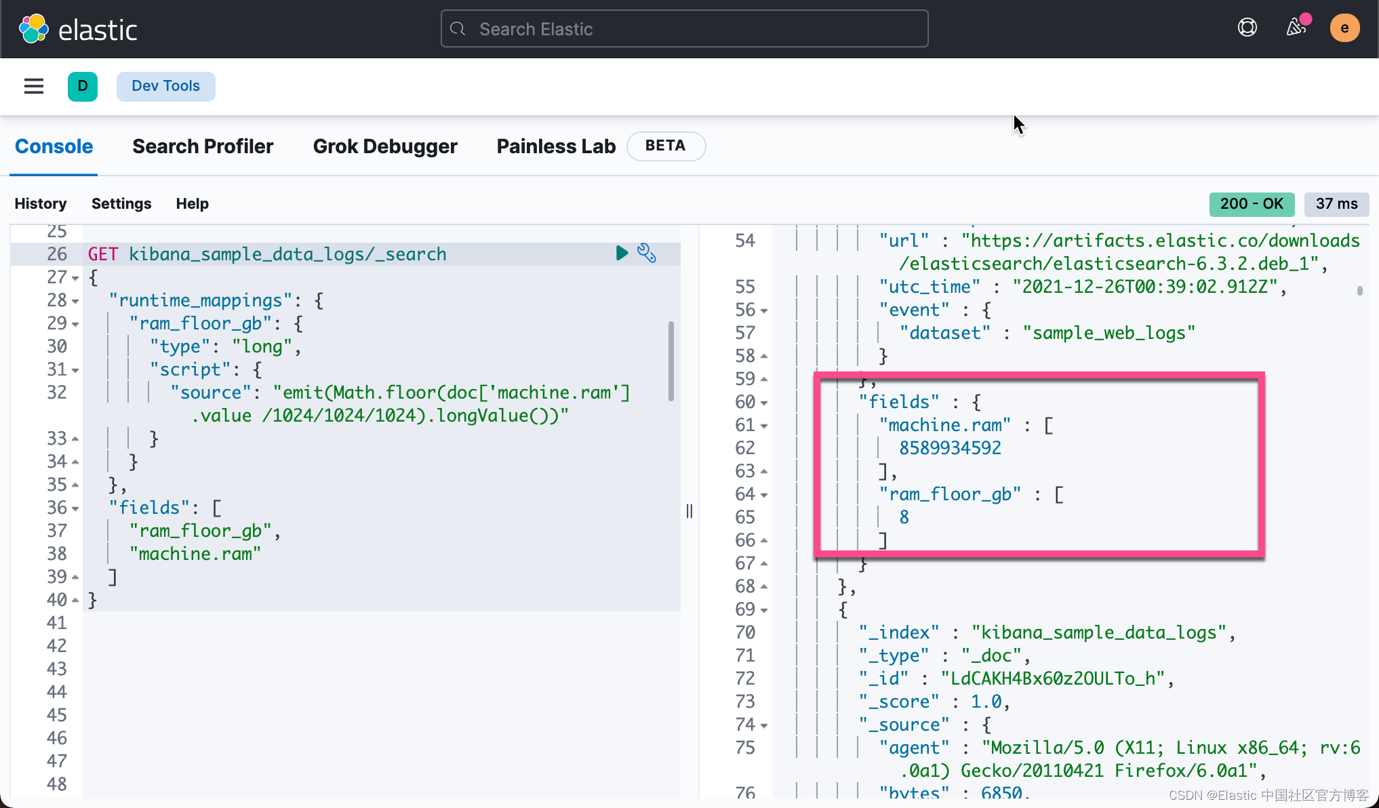Viewport: 1379px width, 808px height.
Task: Collapse the fields array on line 36
Action: tap(75, 508)
